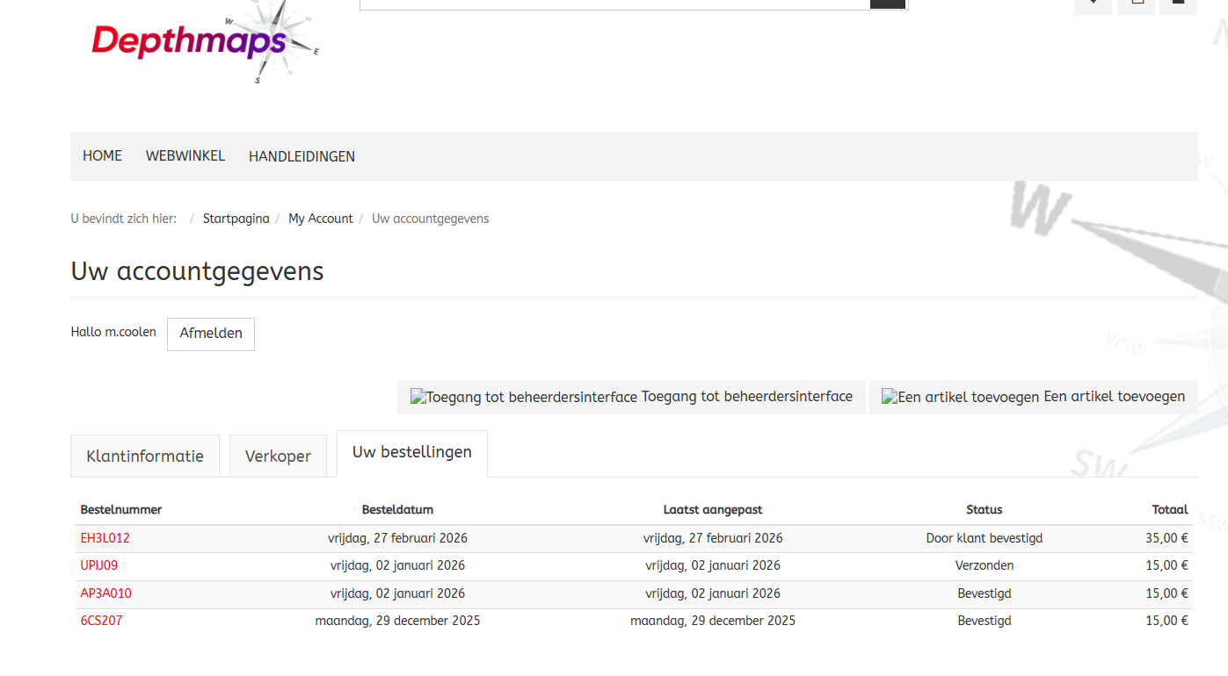Follow the Startpagina breadcrumb link
The image size is (1228, 676).
236,219
